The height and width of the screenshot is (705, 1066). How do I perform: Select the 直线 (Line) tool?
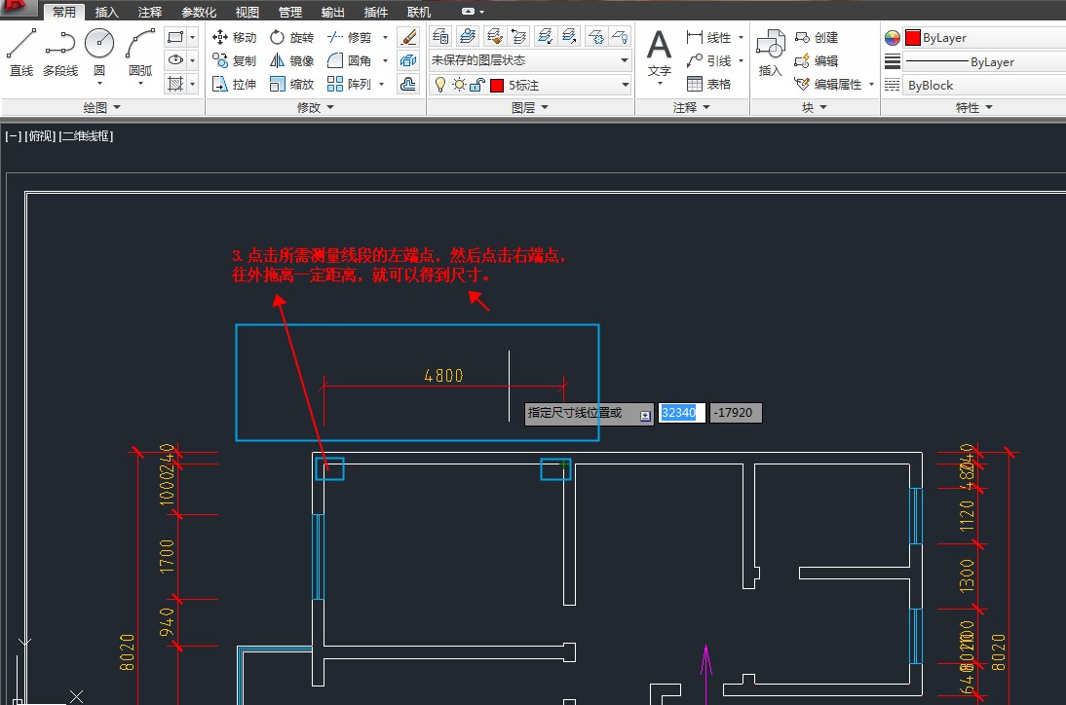coord(21,52)
